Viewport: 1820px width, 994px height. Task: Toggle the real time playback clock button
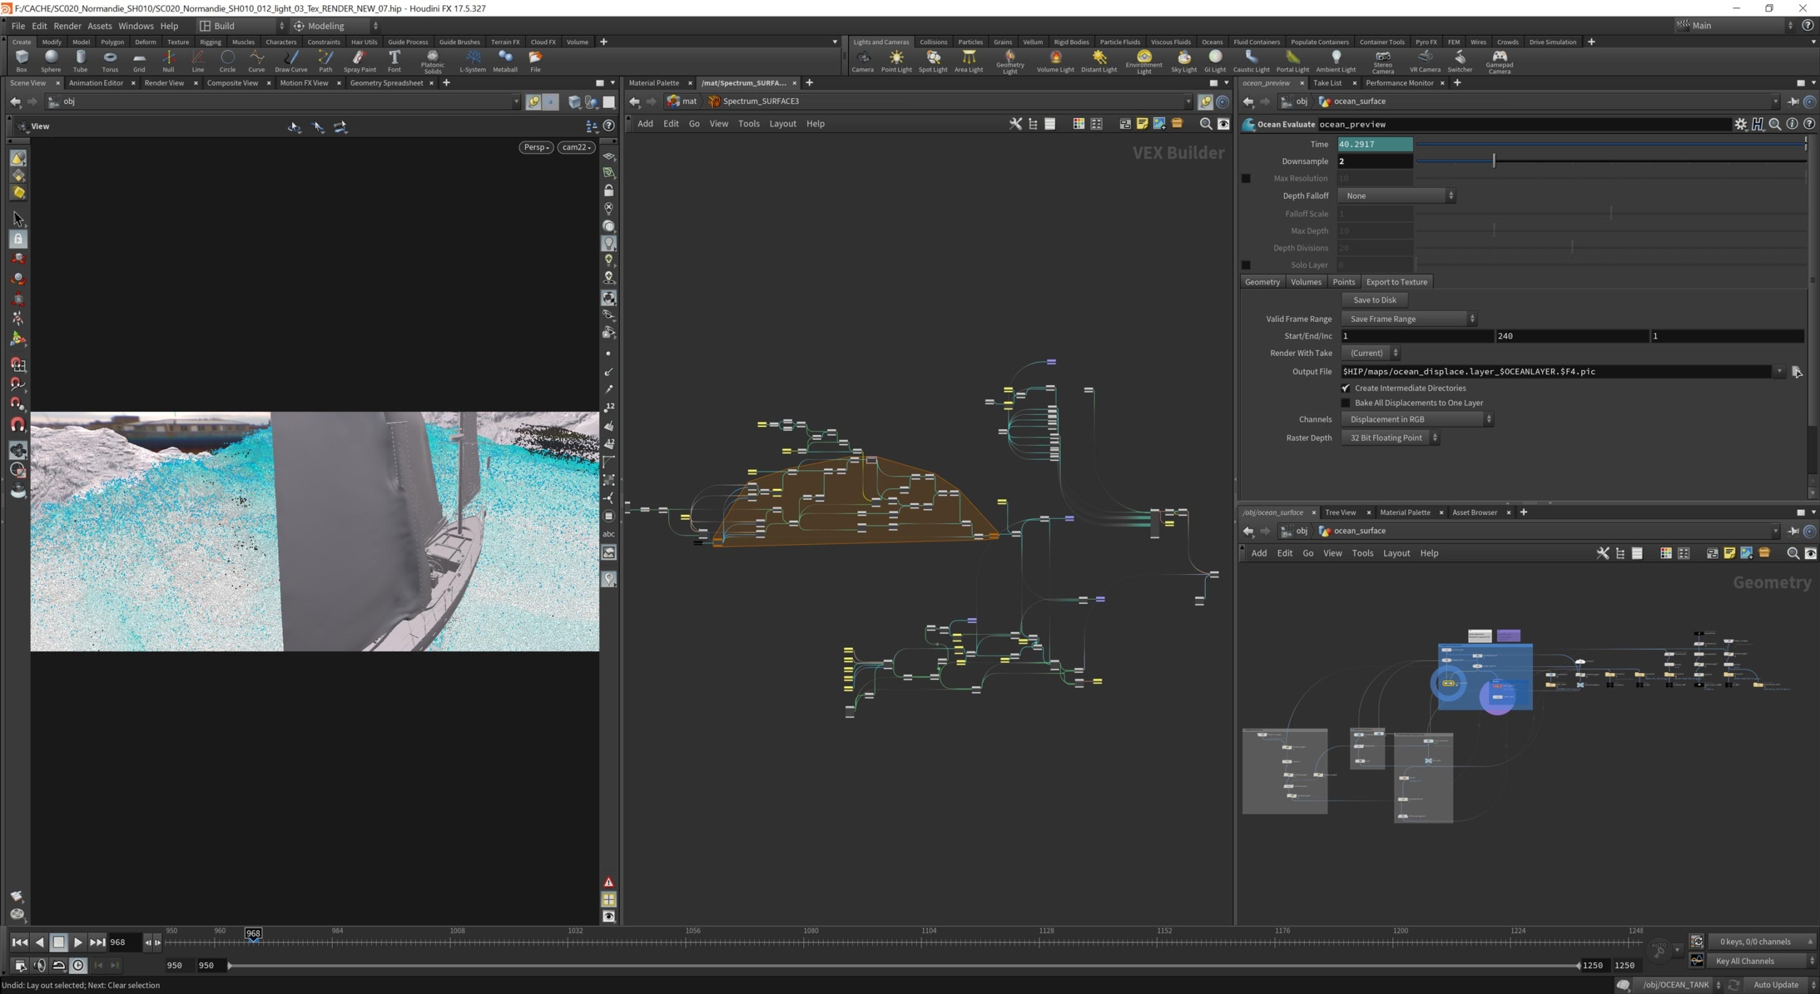(78, 965)
